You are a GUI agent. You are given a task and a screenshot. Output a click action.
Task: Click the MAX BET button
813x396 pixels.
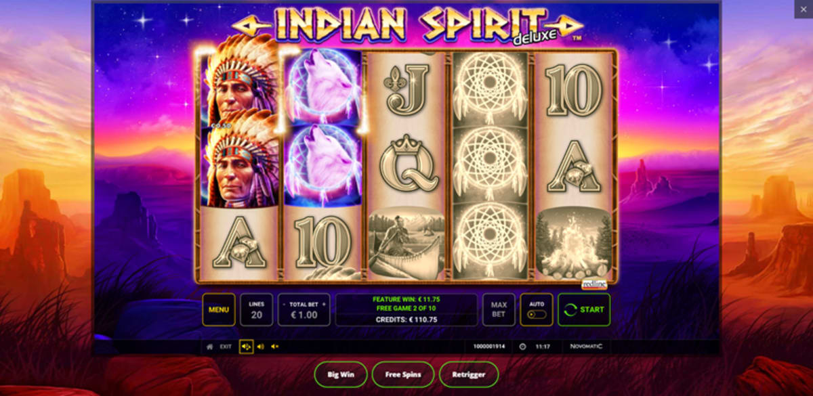coord(499,309)
